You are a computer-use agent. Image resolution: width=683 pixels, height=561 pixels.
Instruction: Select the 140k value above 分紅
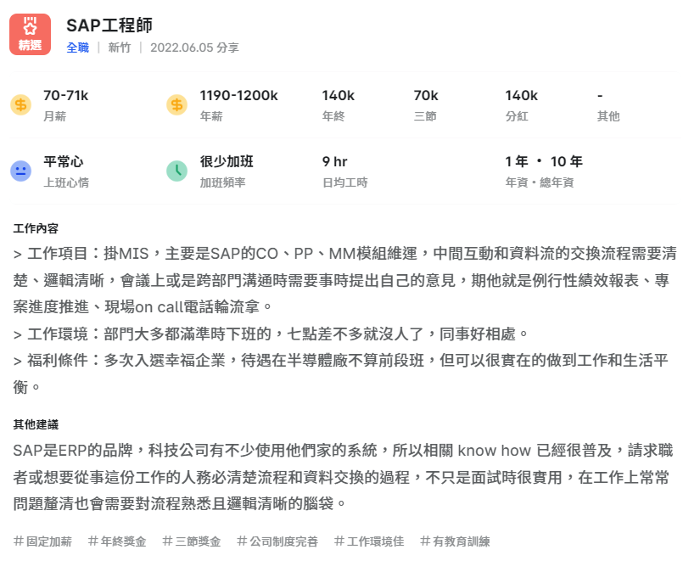click(522, 95)
